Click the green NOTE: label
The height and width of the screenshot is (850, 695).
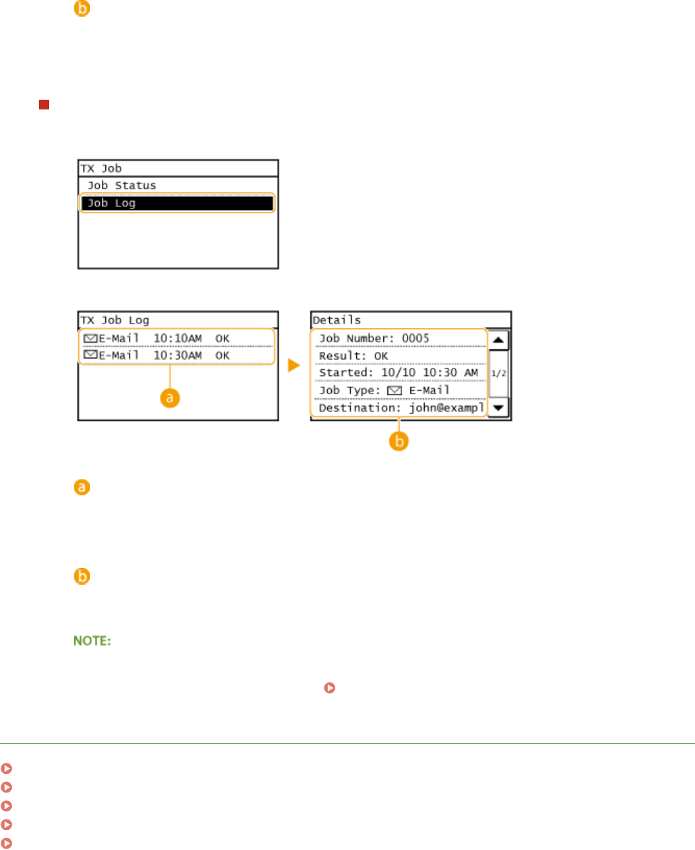93,642
